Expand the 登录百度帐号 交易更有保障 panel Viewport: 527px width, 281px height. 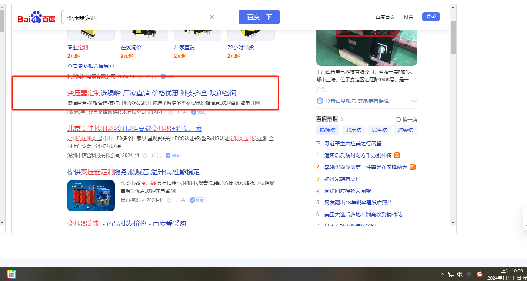[414, 101]
